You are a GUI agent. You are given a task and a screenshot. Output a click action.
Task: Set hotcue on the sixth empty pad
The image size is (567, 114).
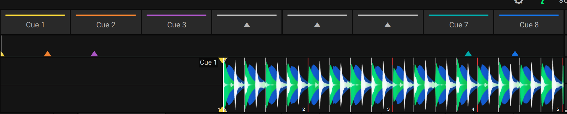pos(388,22)
